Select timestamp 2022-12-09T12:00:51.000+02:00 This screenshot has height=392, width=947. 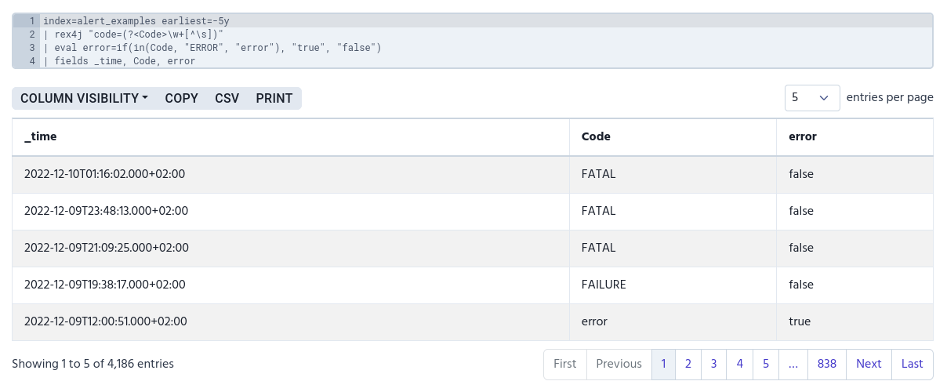point(106,321)
